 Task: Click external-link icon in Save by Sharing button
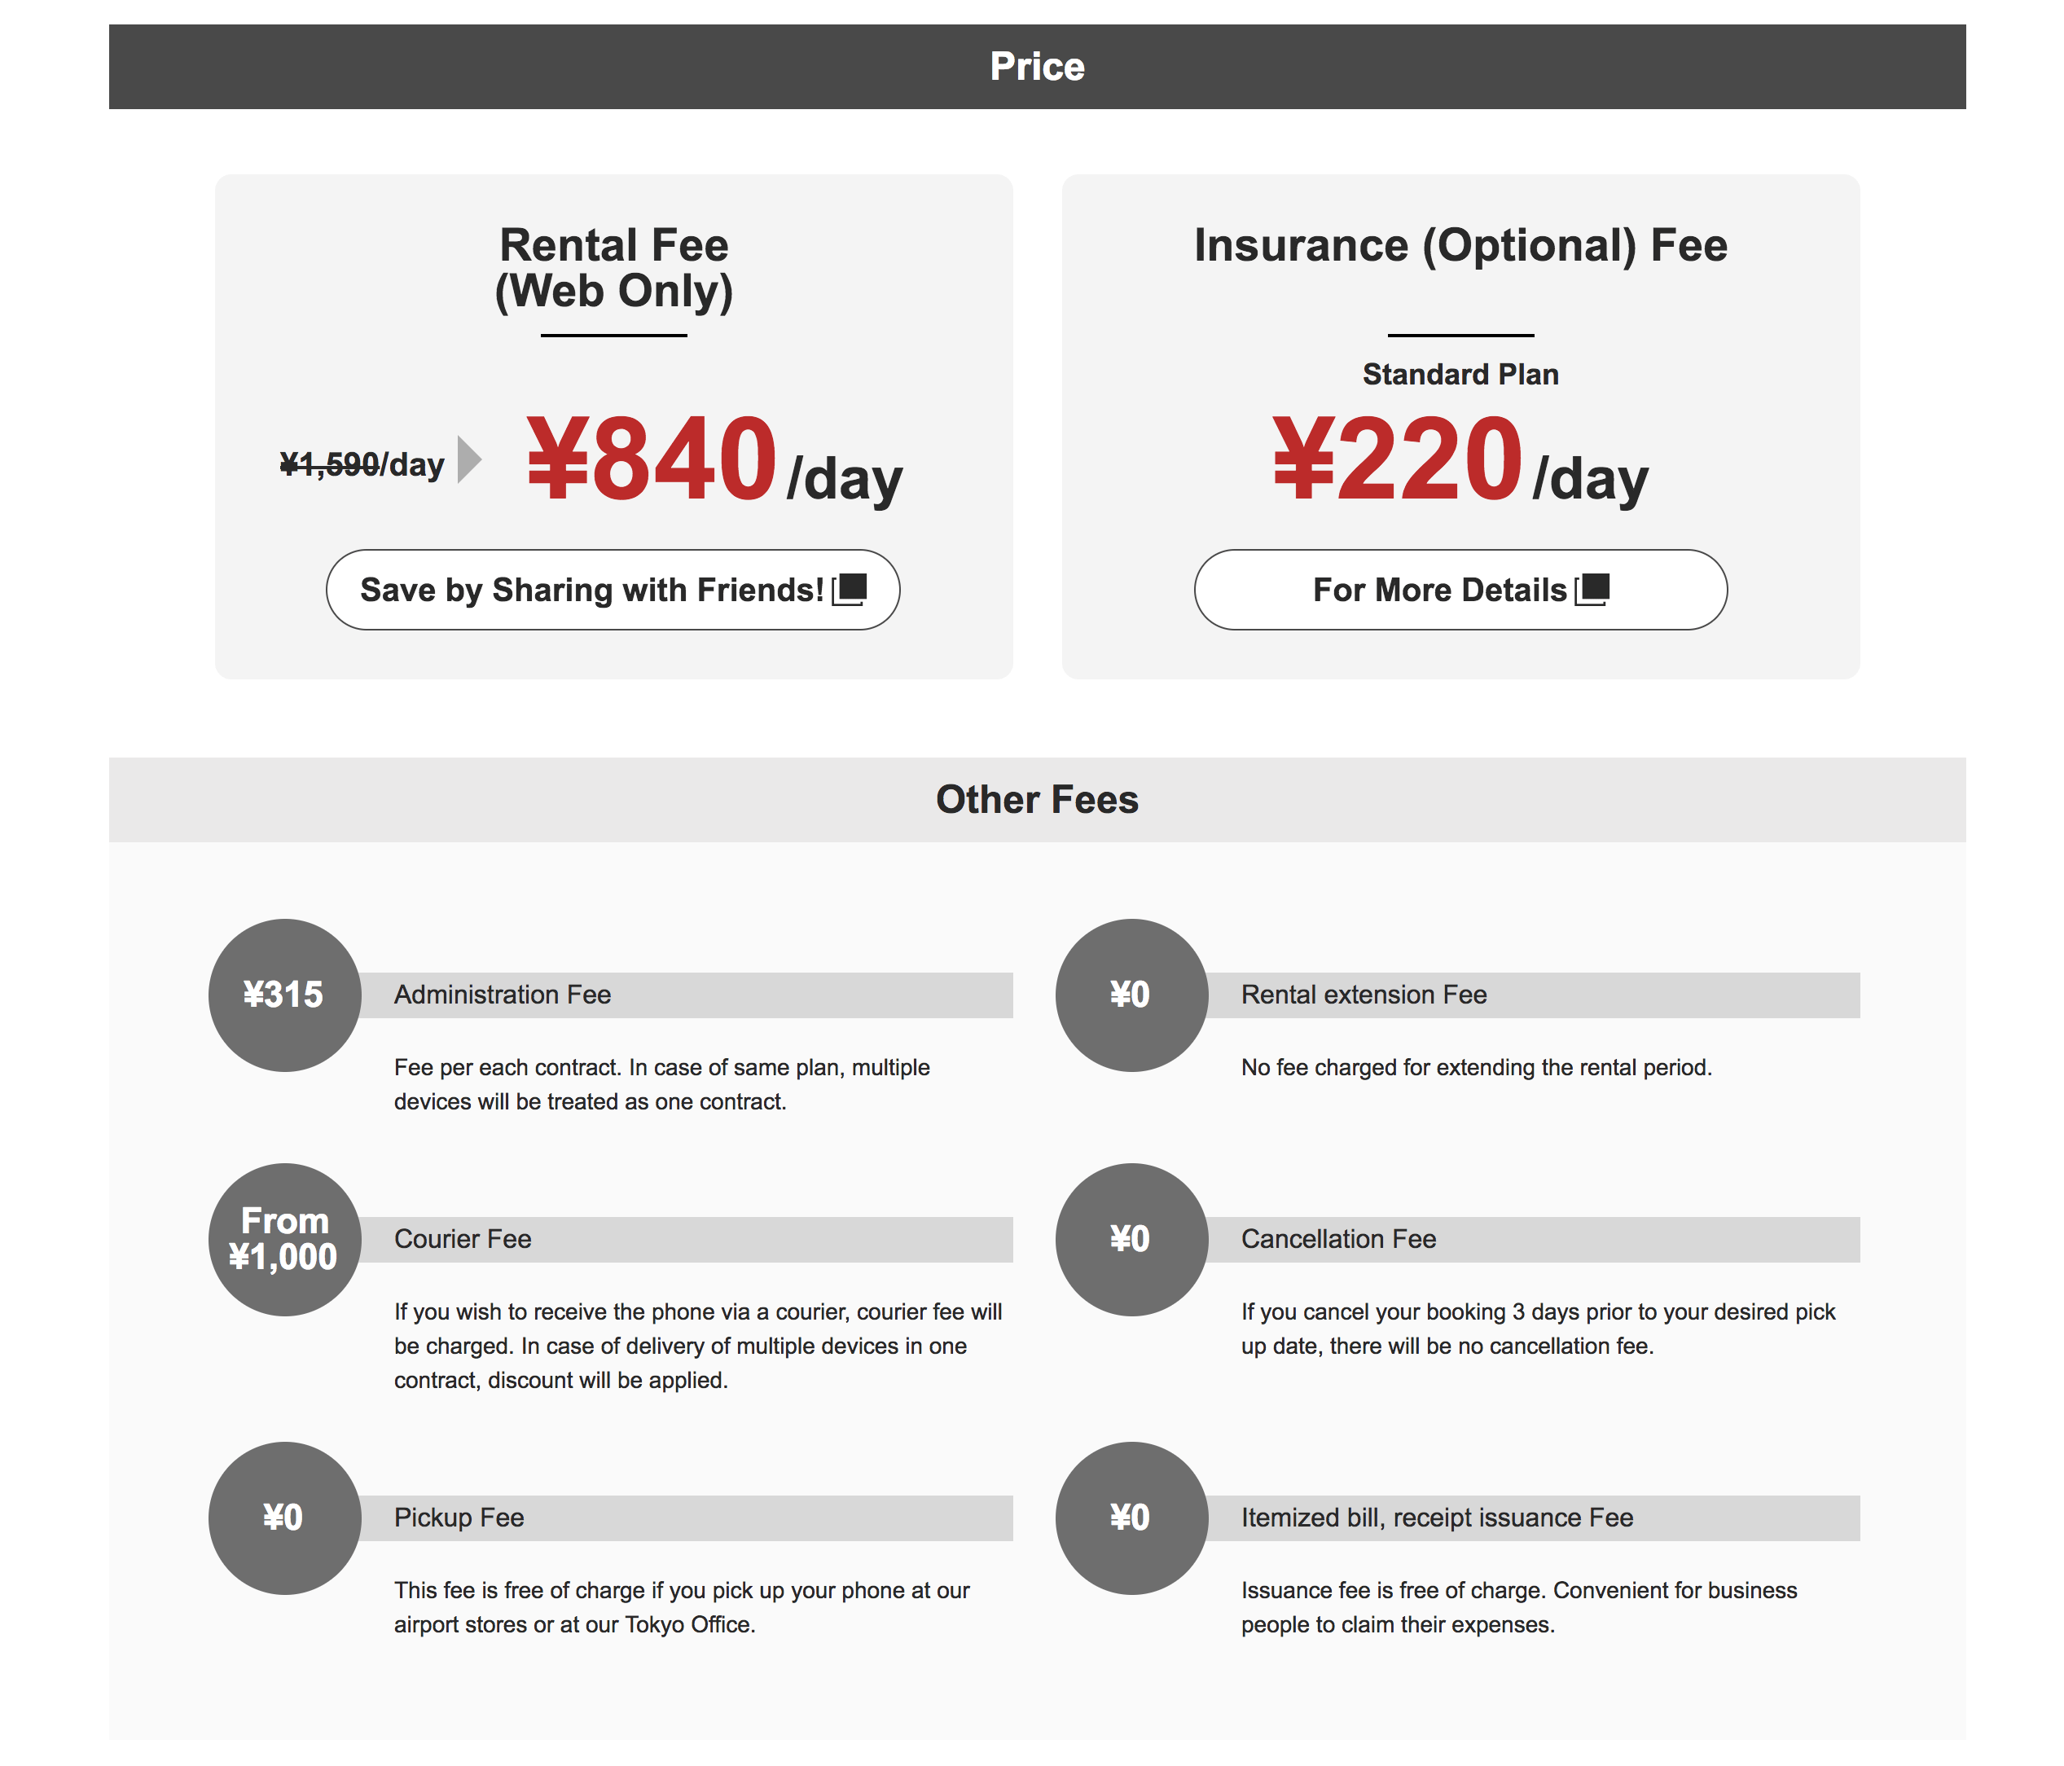[x=850, y=590]
